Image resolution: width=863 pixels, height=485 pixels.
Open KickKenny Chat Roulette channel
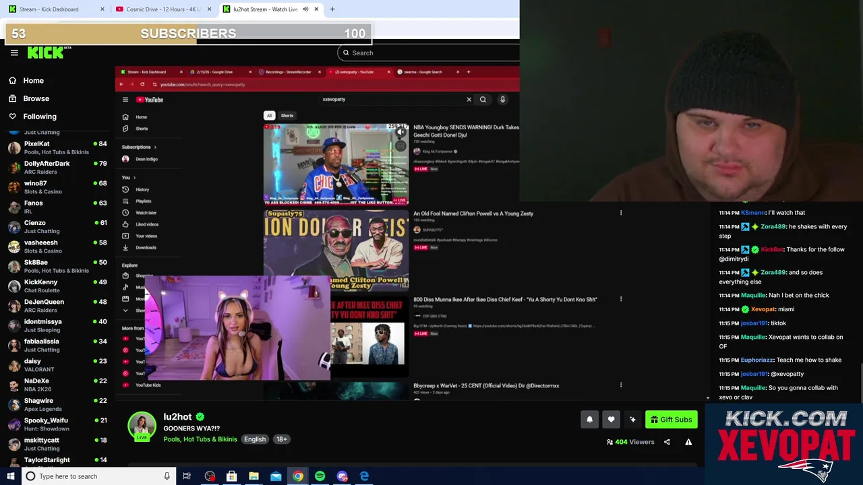[x=57, y=286]
